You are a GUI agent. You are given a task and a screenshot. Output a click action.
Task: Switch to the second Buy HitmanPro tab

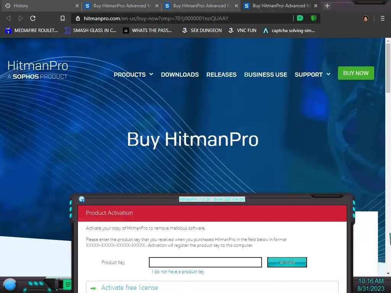point(201,6)
